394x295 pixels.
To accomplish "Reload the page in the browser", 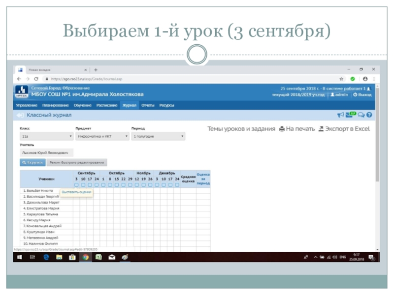I will pyautogui.click(x=36, y=79).
